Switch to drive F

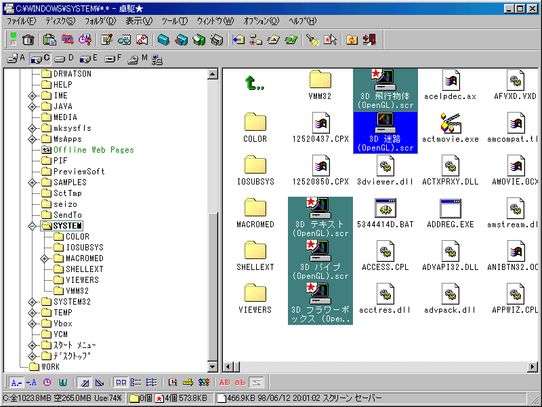[113, 59]
